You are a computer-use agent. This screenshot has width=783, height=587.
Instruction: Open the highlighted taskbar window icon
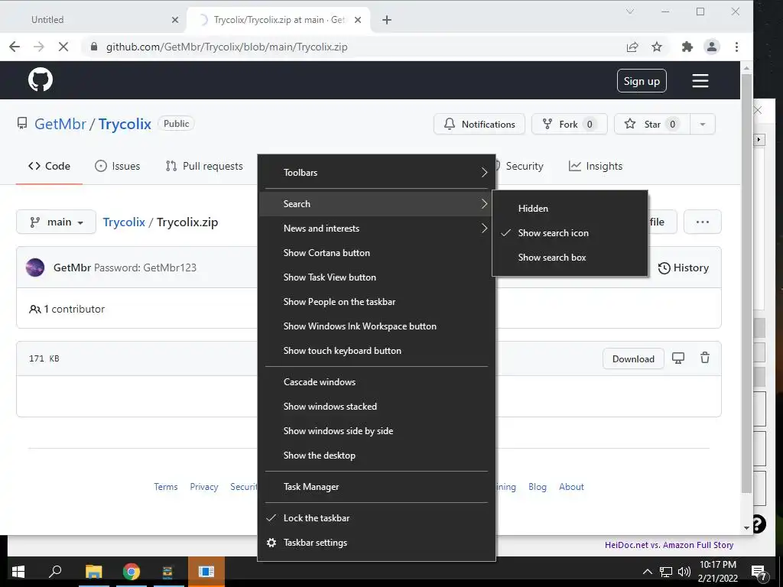coord(206,572)
